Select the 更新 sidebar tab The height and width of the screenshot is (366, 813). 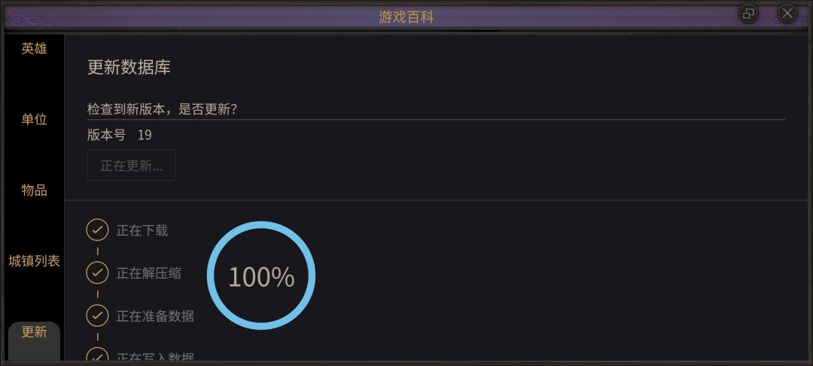coord(34,332)
